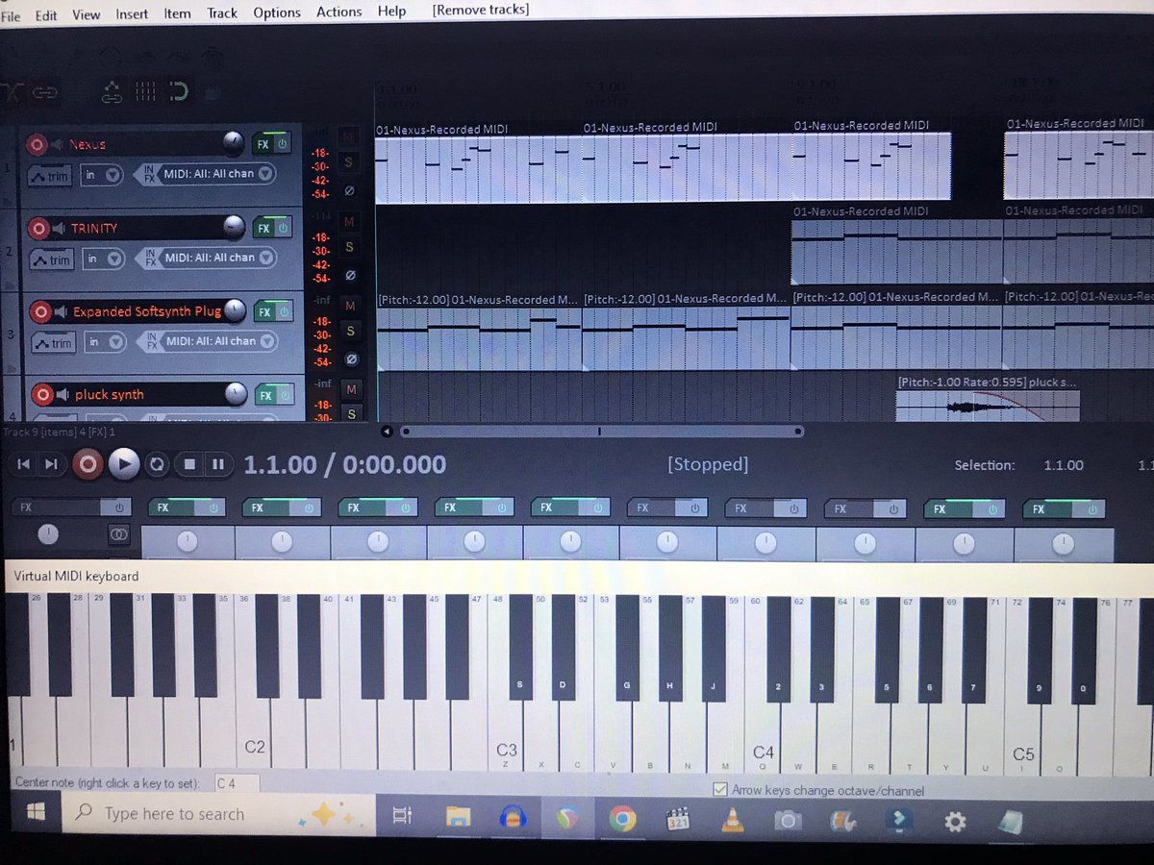Adjust the Nexus track volume knob
Viewport: 1154px width, 865px height.
232,143
